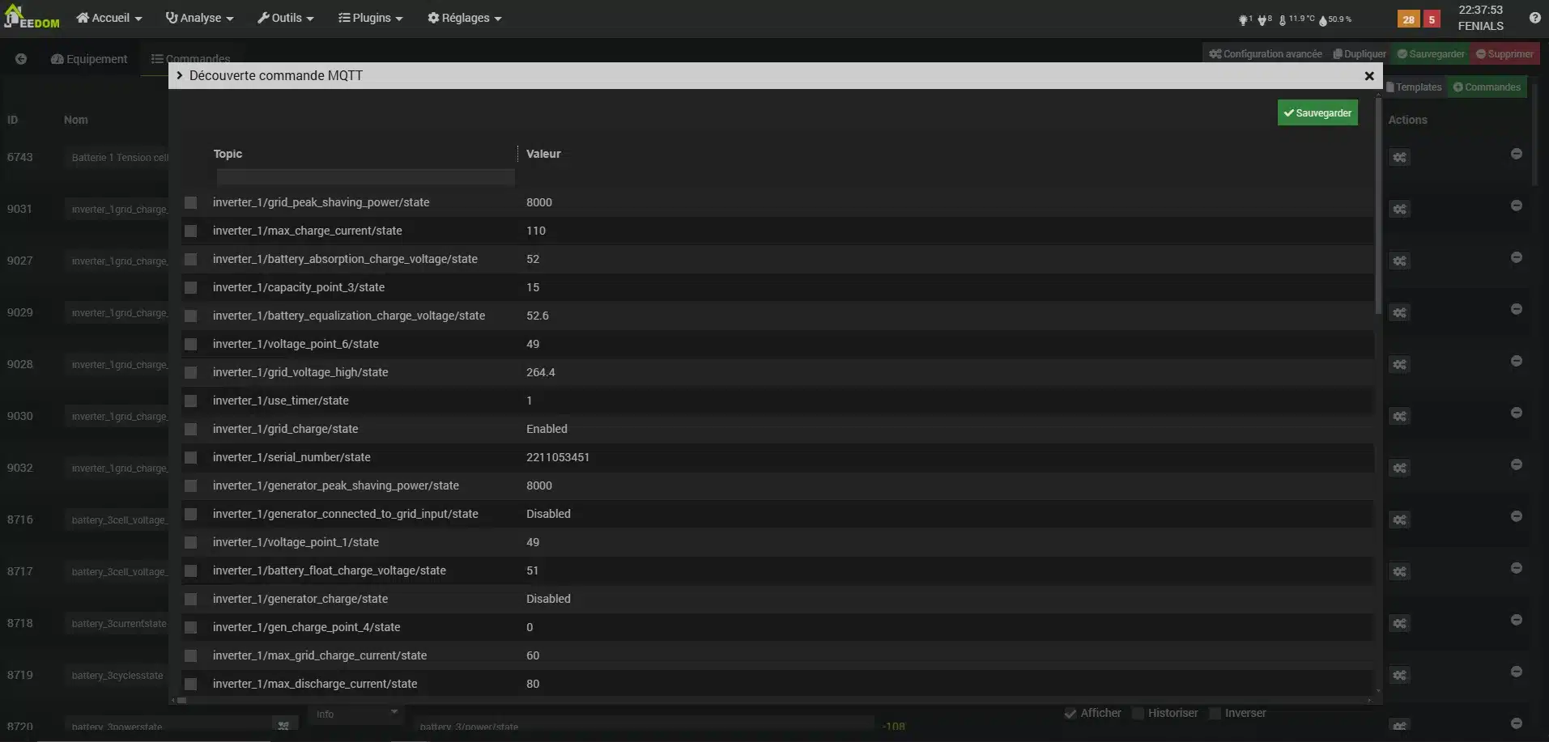Click Sauvegarder in the MQTT dialog
This screenshot has width=1549, height=742.
click(x=1317, y=113)
